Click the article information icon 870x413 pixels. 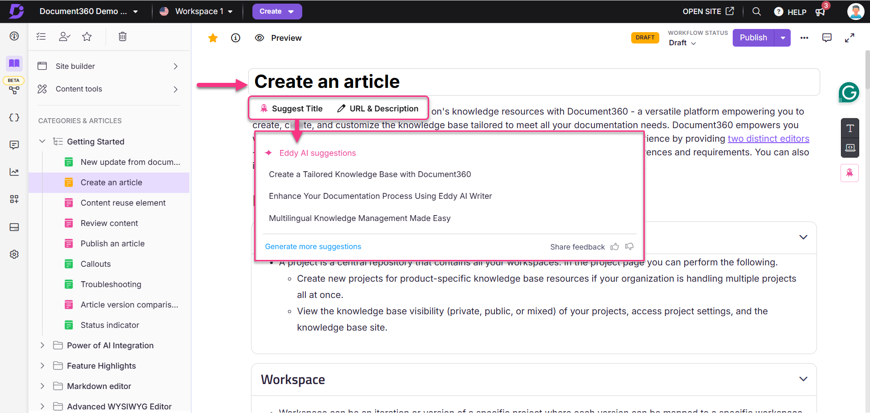(236, 38)
